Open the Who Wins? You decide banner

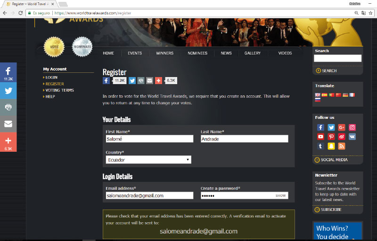[337, 232]
